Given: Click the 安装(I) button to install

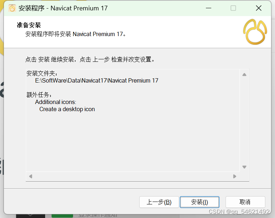Looking at the screenshot, I should pyautogui.click(x=199, y=202).
